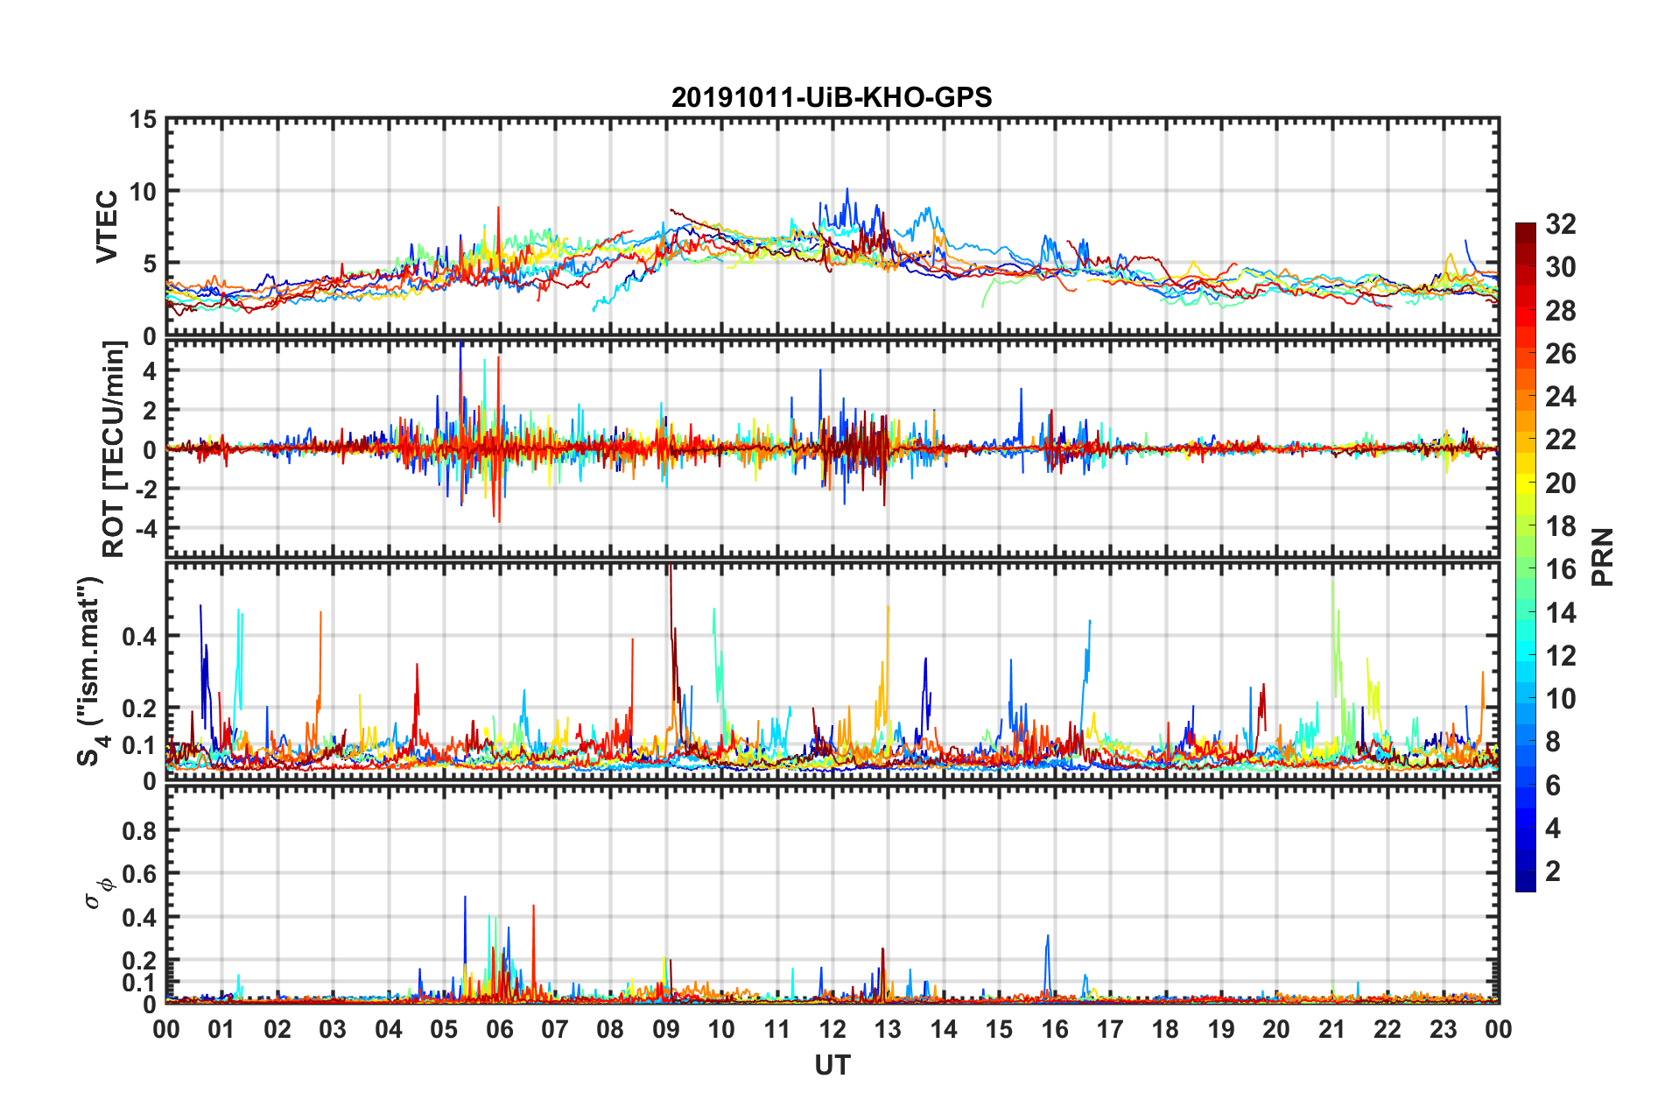This screenshot has height=1114, width=1665.
Task: Click the "0.8" tick on the sigma-phi axis
Action: tap(140, 830)
